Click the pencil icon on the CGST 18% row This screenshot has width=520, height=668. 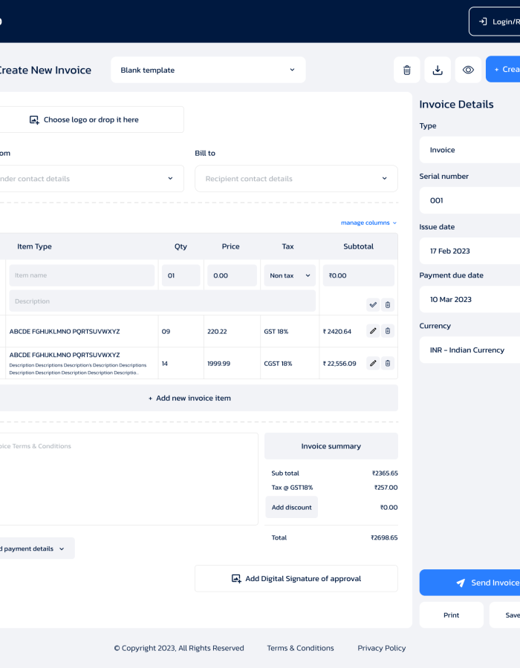pyautogui.click(x=372, y=363)
